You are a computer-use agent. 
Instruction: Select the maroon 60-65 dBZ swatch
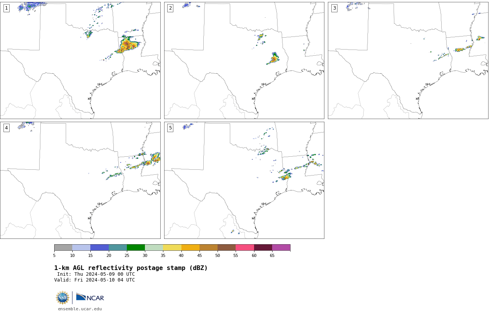(263, 248)
